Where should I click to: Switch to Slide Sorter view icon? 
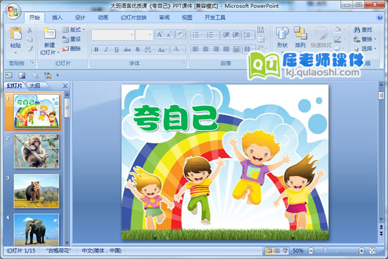click(277, 251)
